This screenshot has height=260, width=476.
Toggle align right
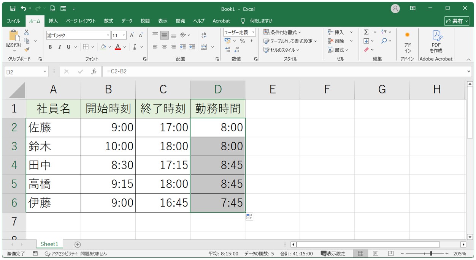(x=173, y=47)
